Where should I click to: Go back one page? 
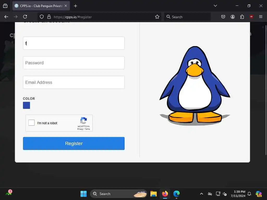pyautogui.click(x=6, y=17)
